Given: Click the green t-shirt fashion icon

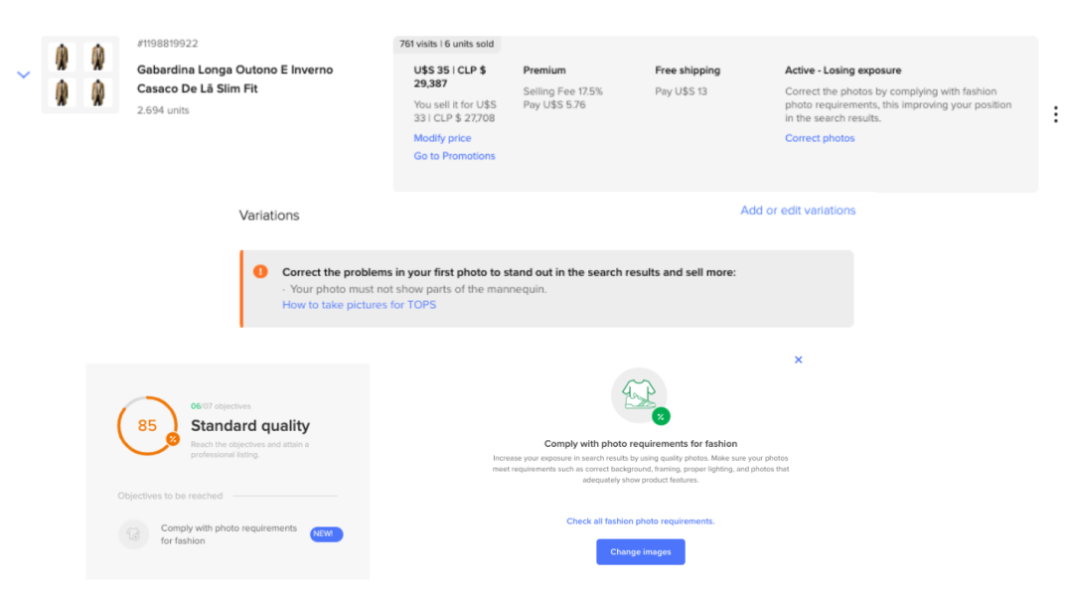Looking at the screenshot, I should (x=639, y=394).
